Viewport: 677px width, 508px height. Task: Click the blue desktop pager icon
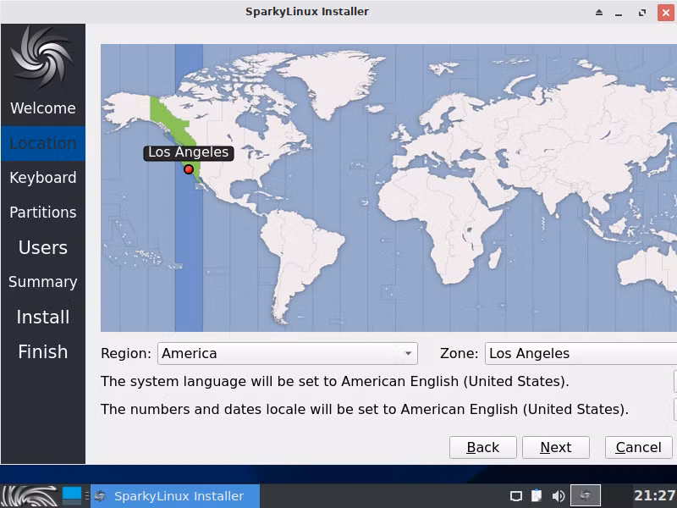point(72,495)
